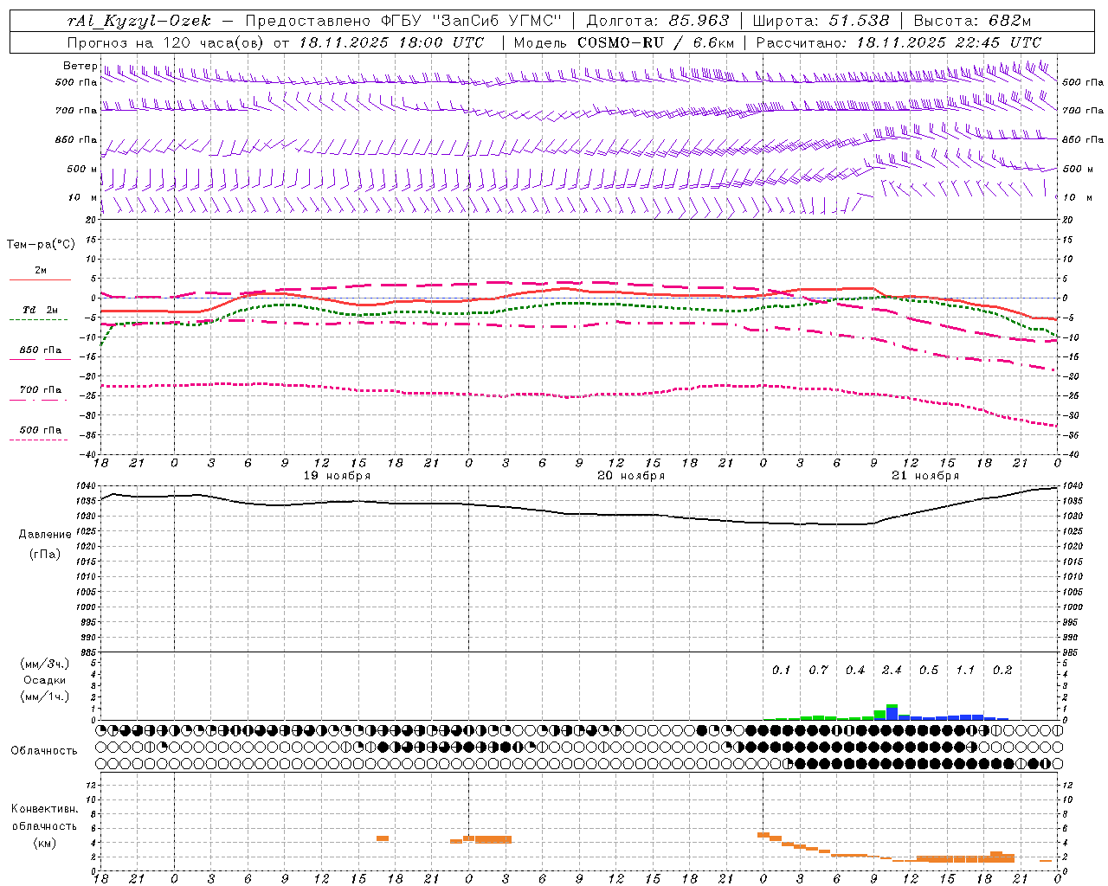Click the 'Предоставлено ФГБУ ЗапСиб УГМС' text
This screenshot has width=1108, height=886.
point(404,21)
